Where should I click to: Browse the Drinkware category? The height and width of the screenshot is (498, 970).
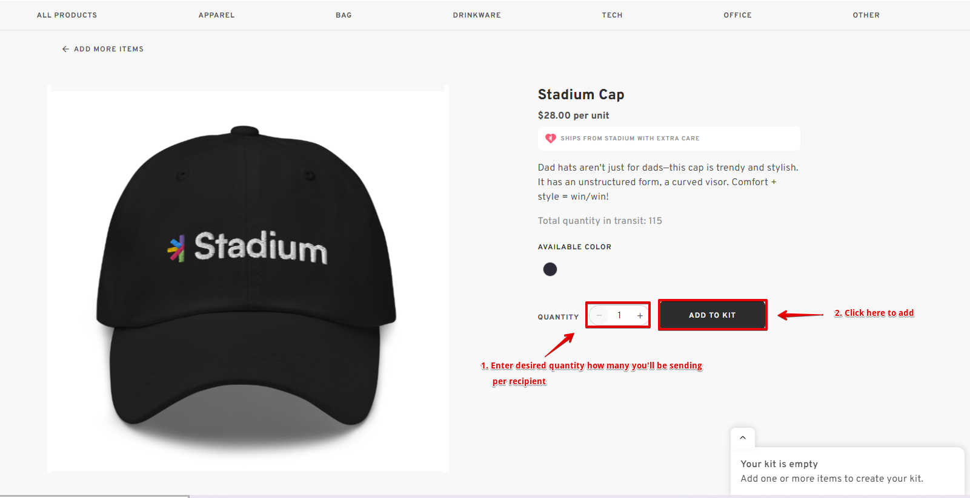(477, 15)
